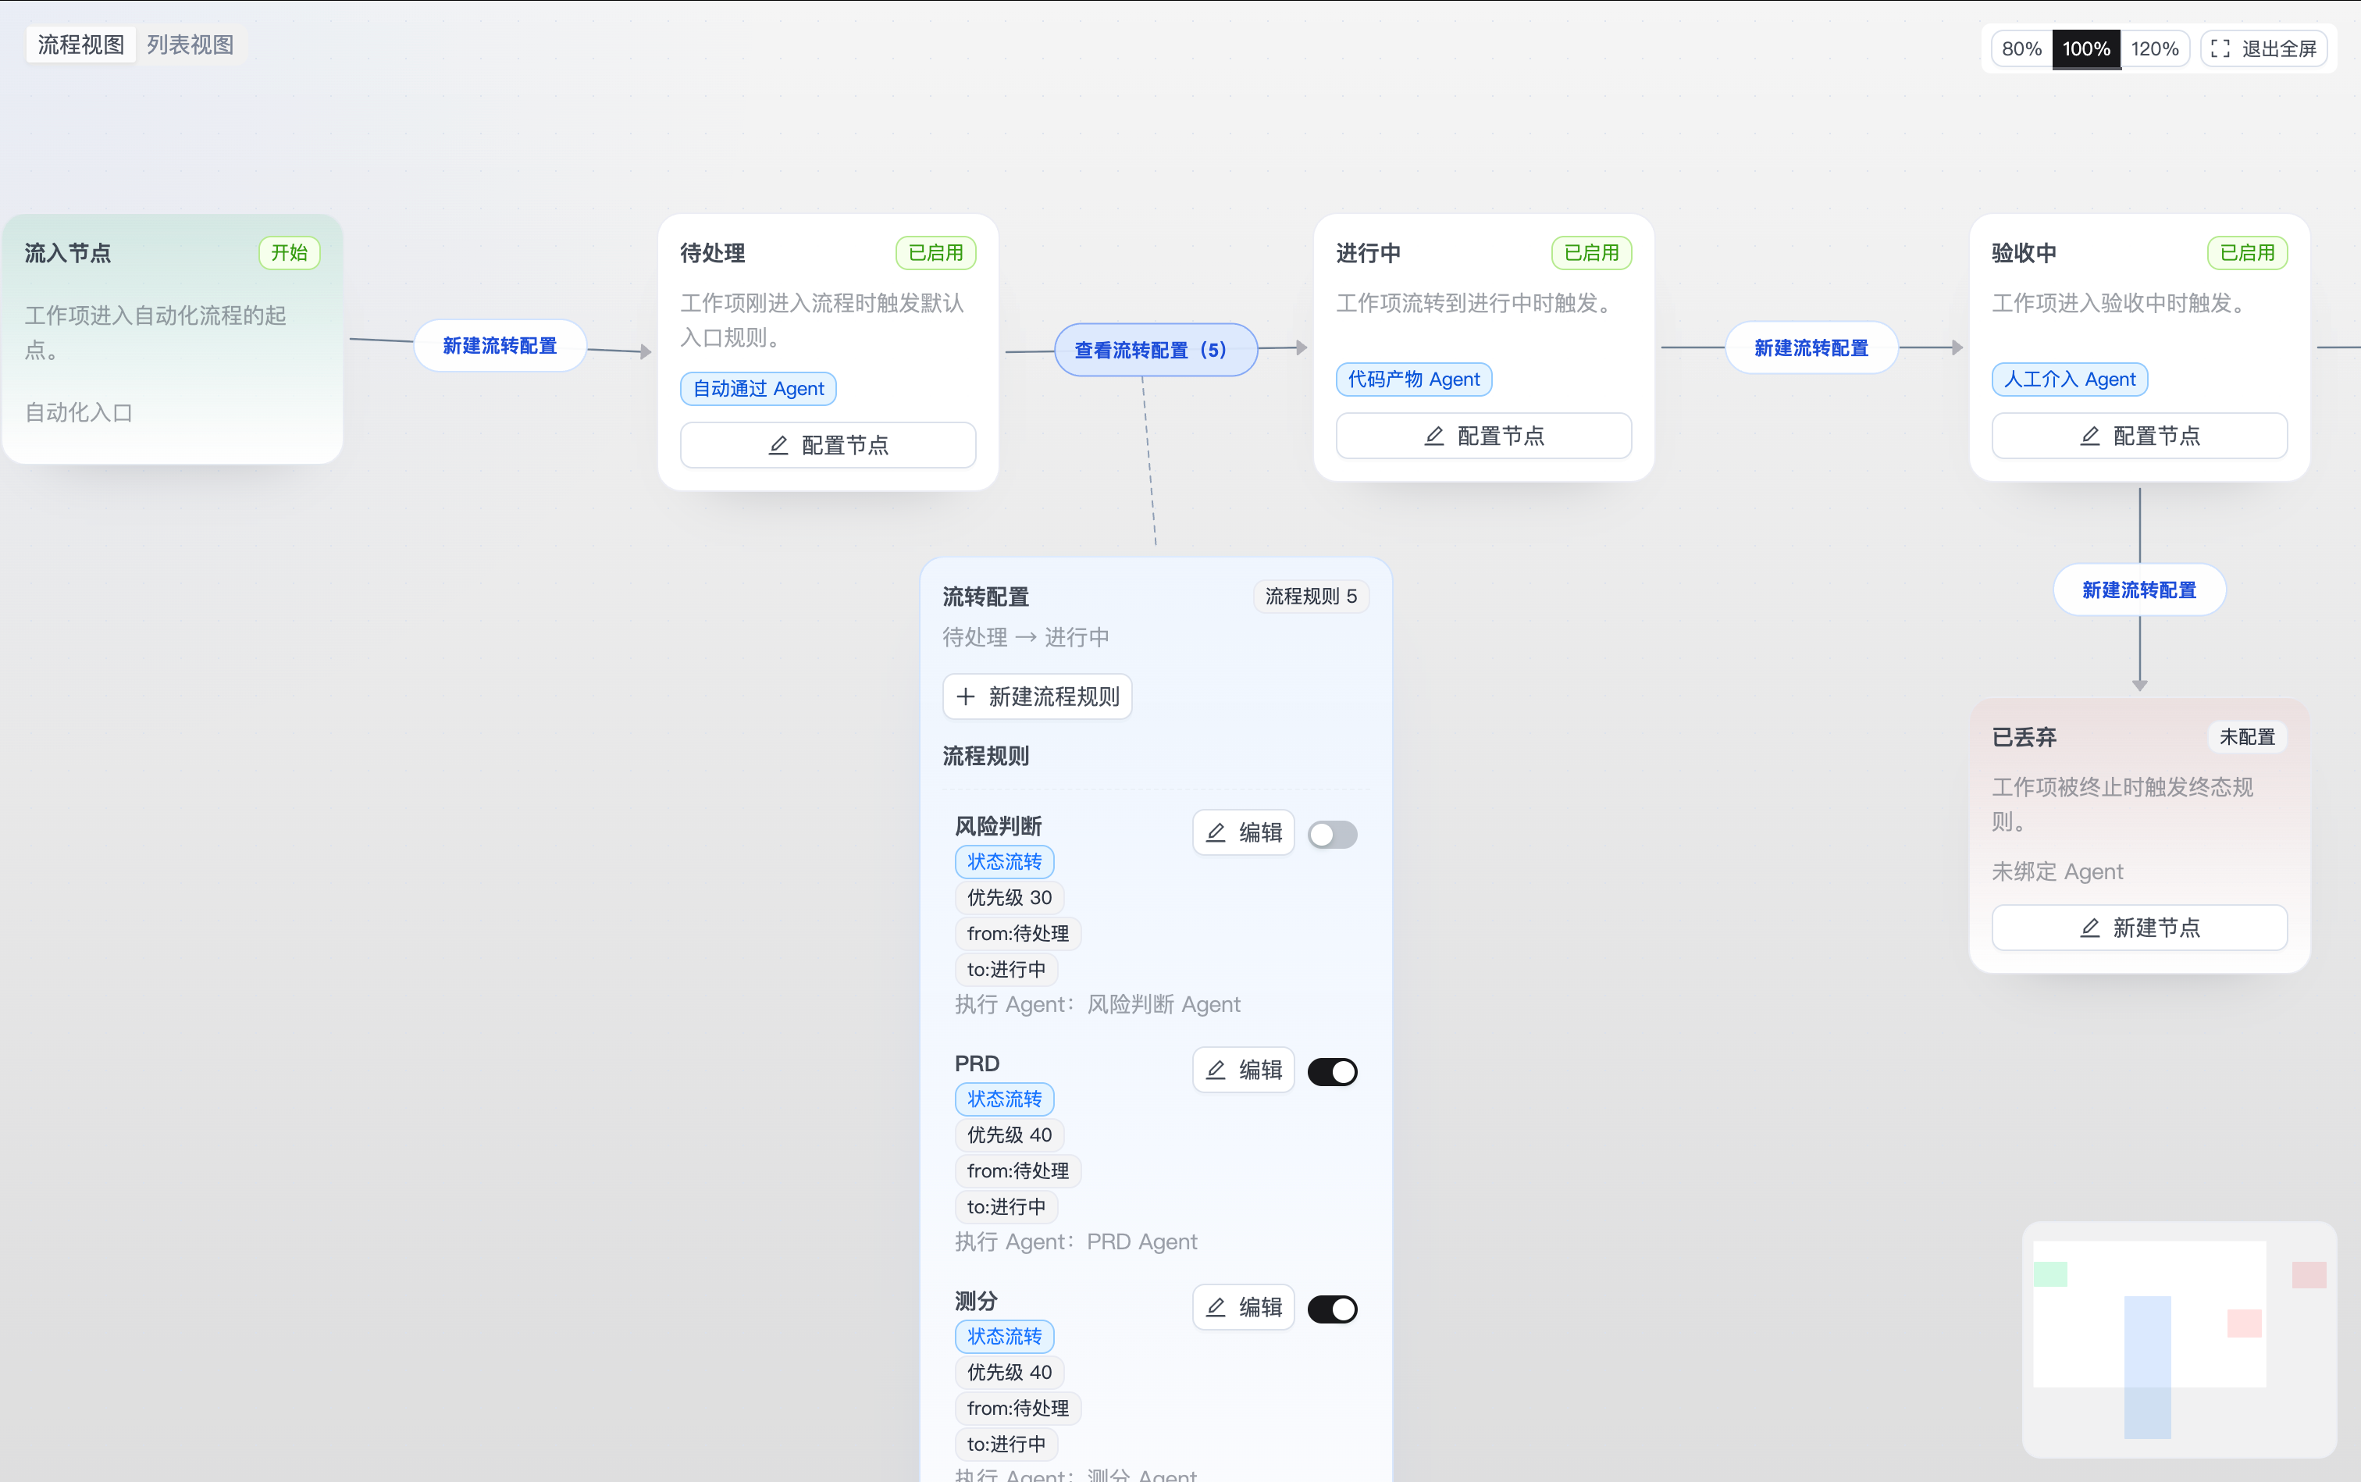
Task: Click plus icon on 新建流程规则 button
Action: pyautogui.click(x=965, y=696)
